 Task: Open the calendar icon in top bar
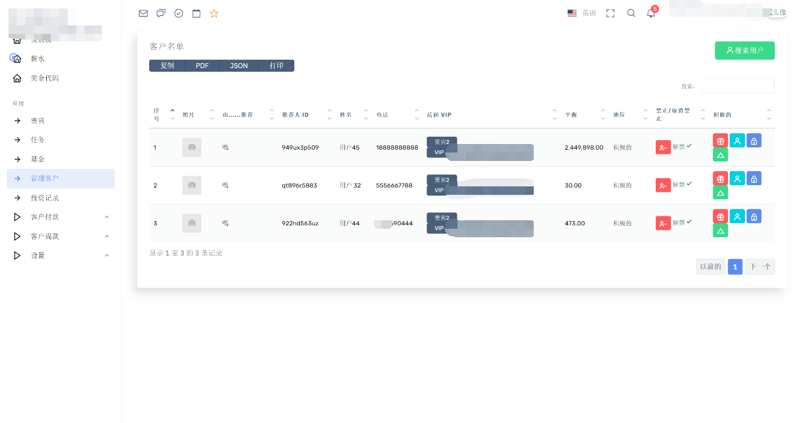point(197,14)
